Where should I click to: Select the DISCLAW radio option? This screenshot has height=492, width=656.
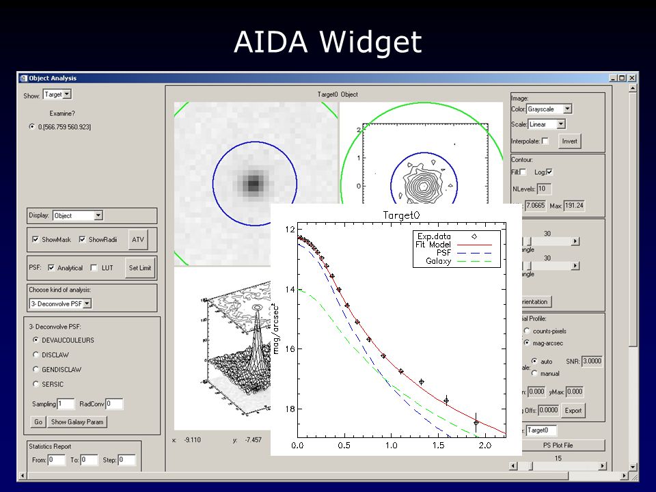tap(36, 355)
